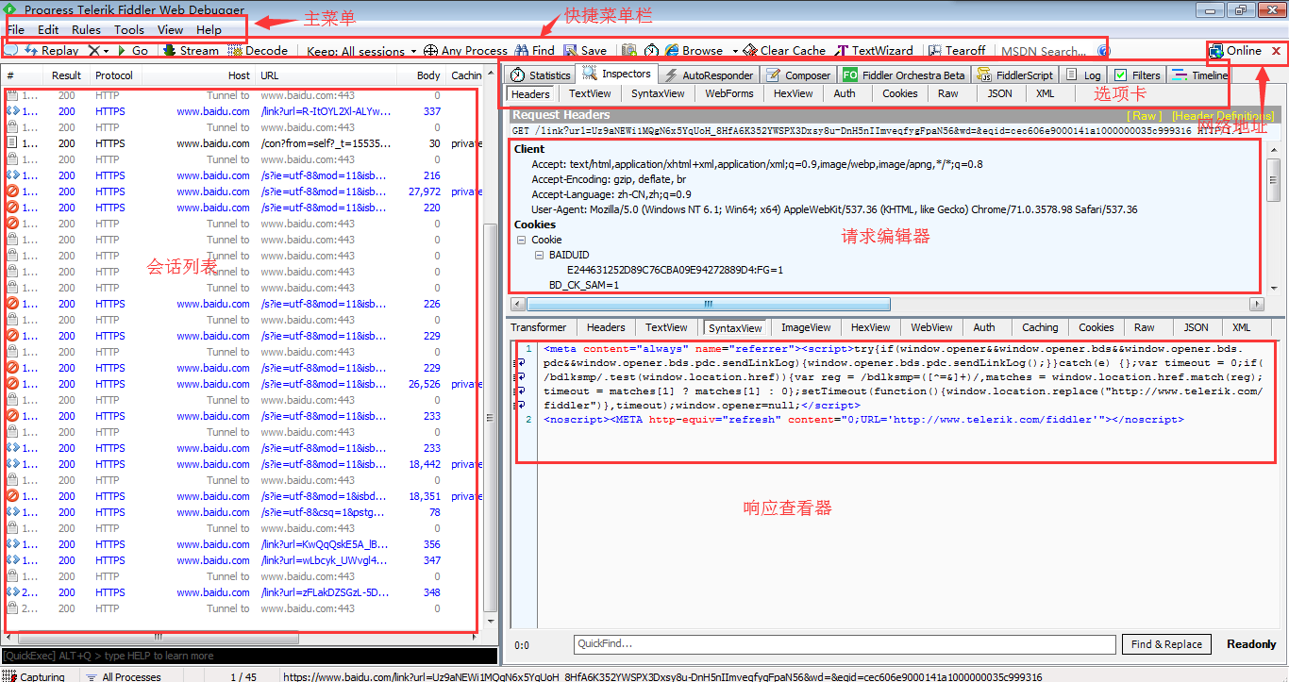
Task: Click the [Raw] link in Request Headers
Action: point(1145,116)
